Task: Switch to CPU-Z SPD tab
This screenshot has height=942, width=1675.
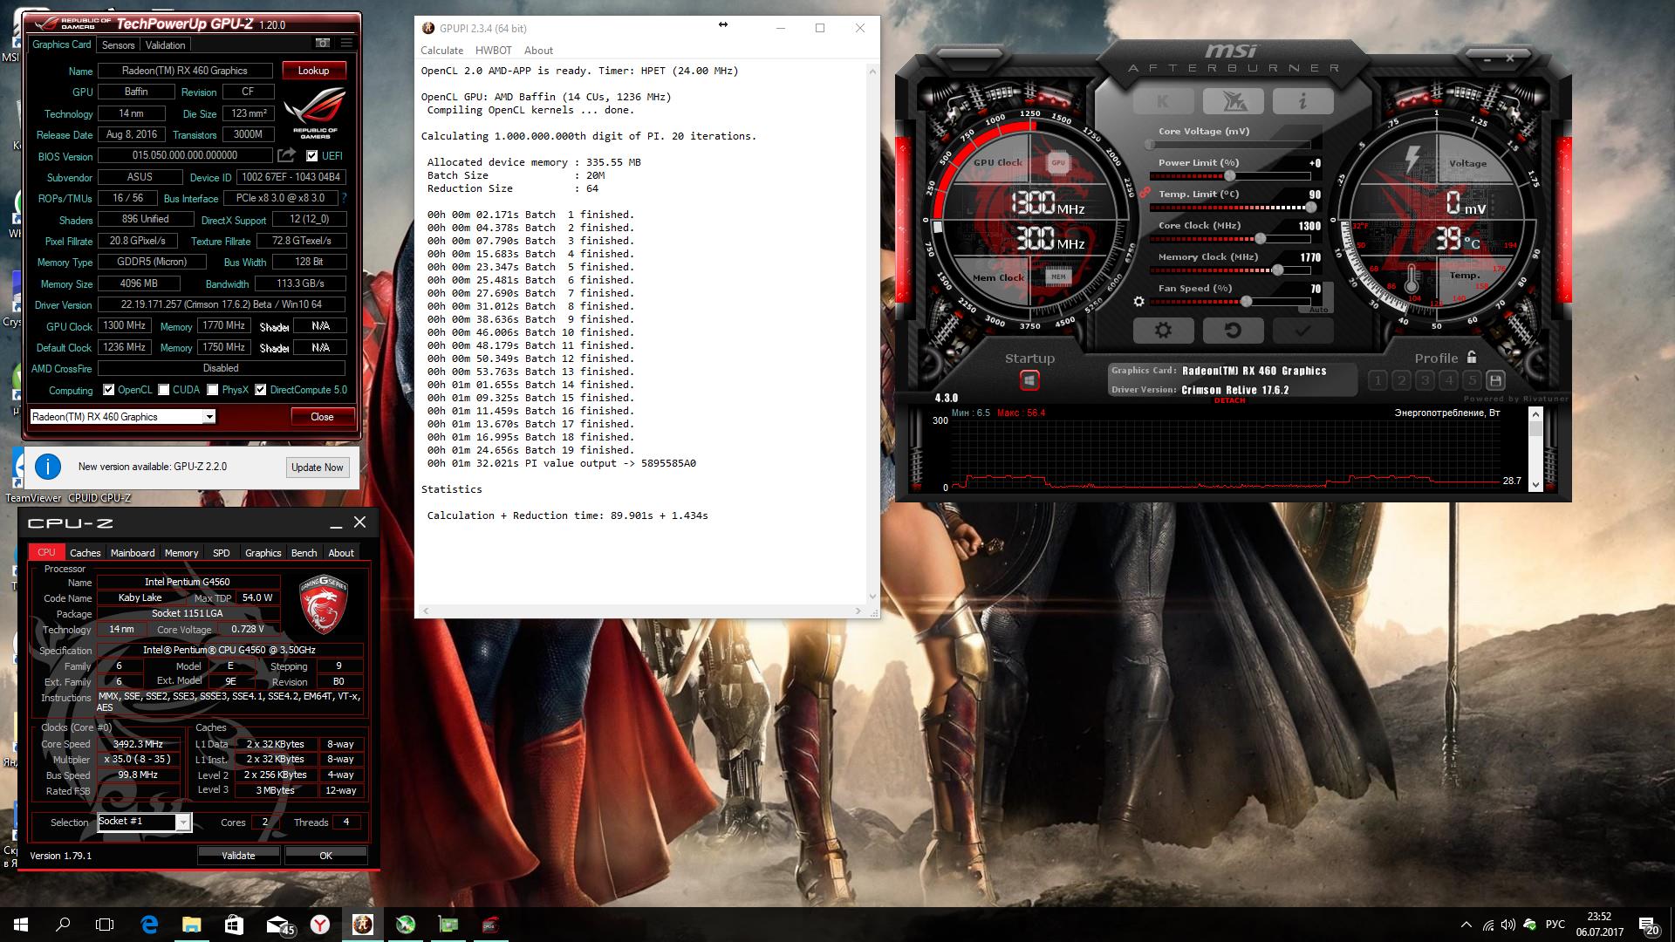Action: coord(222,553)
